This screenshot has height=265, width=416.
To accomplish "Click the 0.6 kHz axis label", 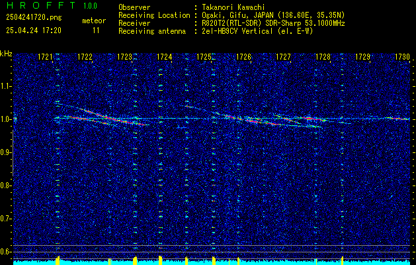I will point(5,252).
